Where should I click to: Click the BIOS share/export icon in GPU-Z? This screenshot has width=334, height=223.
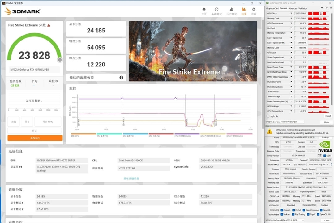[x=319, y=156]
